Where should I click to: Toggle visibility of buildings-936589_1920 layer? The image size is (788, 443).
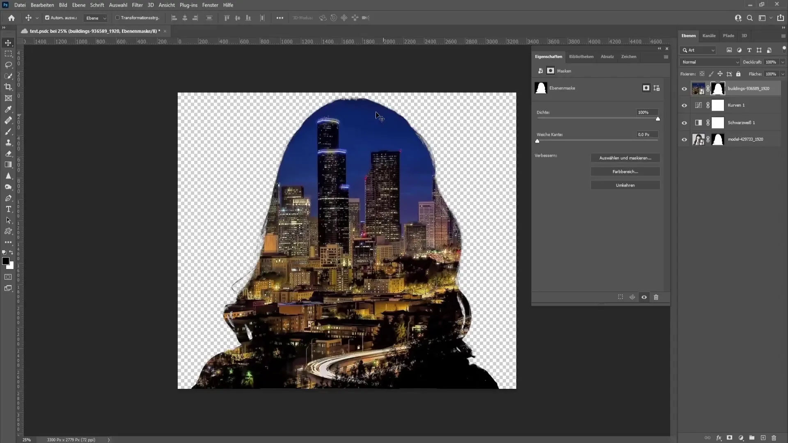click(684, 88)
